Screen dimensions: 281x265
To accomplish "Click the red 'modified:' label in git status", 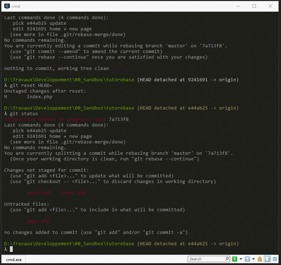I will pos(39,193).
